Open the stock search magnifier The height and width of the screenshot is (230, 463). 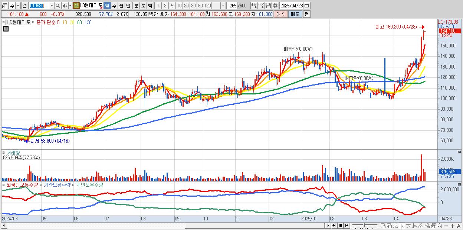point(58,6)
